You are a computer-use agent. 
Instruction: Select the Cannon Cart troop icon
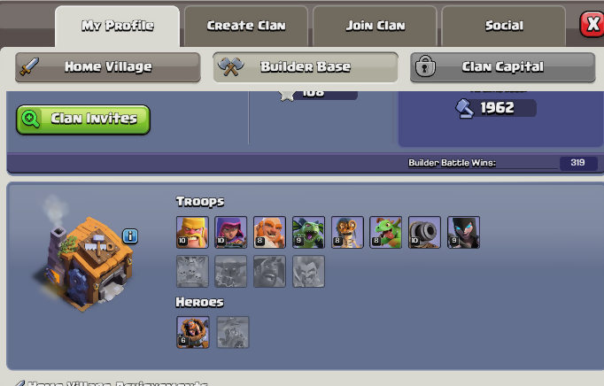tap(424, 232)
